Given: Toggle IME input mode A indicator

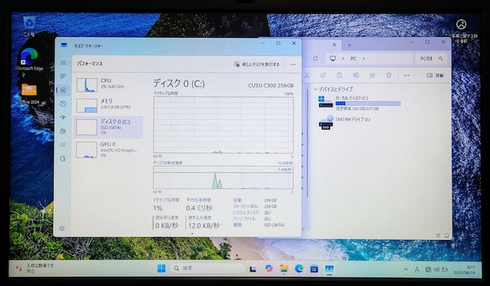Looking at the screenshot, I should pyautogui.click(x=416, y=269).
